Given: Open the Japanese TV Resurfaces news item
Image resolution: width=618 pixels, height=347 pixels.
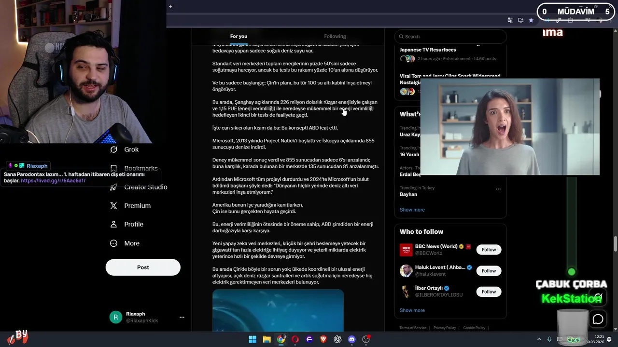Looking at the screenshot, I should (x=428, y=50).
